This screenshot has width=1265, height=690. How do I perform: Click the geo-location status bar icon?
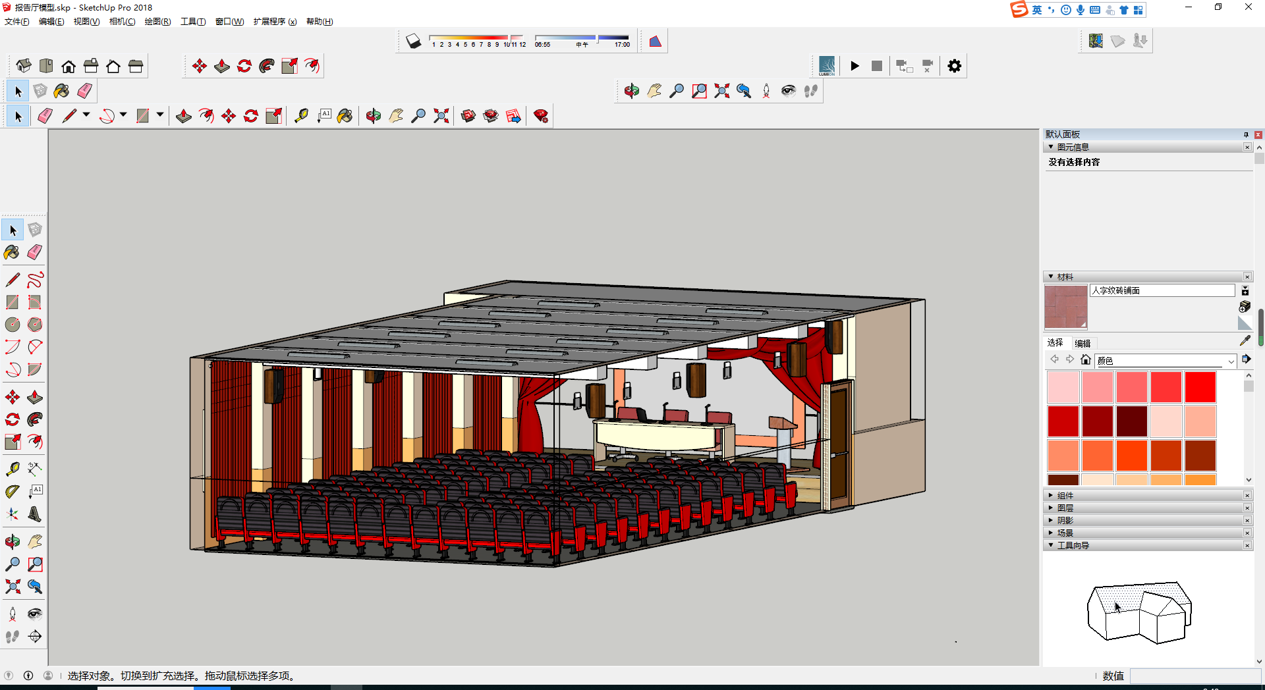(x=9, y=676)
